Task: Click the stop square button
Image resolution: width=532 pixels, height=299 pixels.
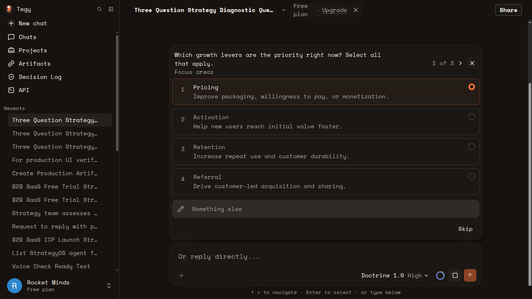Action: tap(455, 275)
